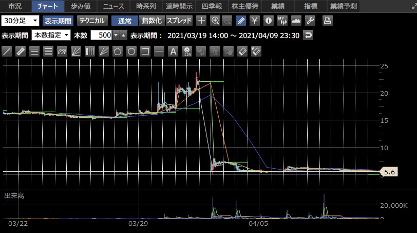Open the チャート tab

[x=48, y=6]
